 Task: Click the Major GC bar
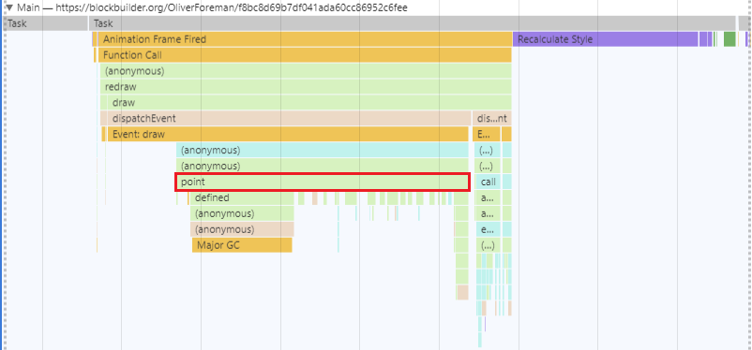[x=242, y=245]
